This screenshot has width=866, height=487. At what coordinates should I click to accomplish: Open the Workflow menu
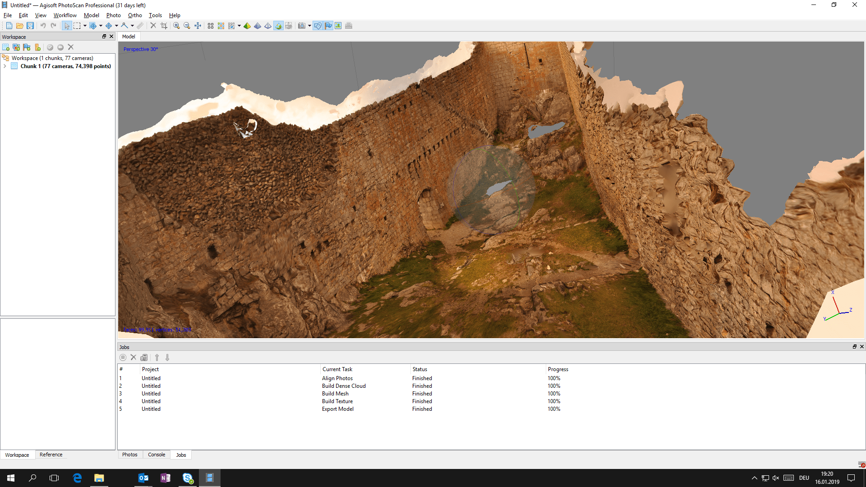tap(65, 15)
